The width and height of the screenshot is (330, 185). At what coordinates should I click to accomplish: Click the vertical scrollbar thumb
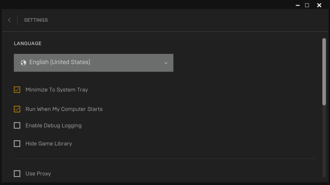[324, 72]
